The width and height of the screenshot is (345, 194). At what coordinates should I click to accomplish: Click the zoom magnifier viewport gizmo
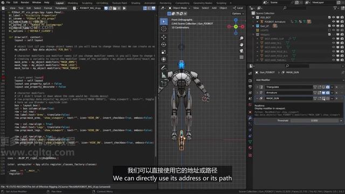click(x=241, y=38)
